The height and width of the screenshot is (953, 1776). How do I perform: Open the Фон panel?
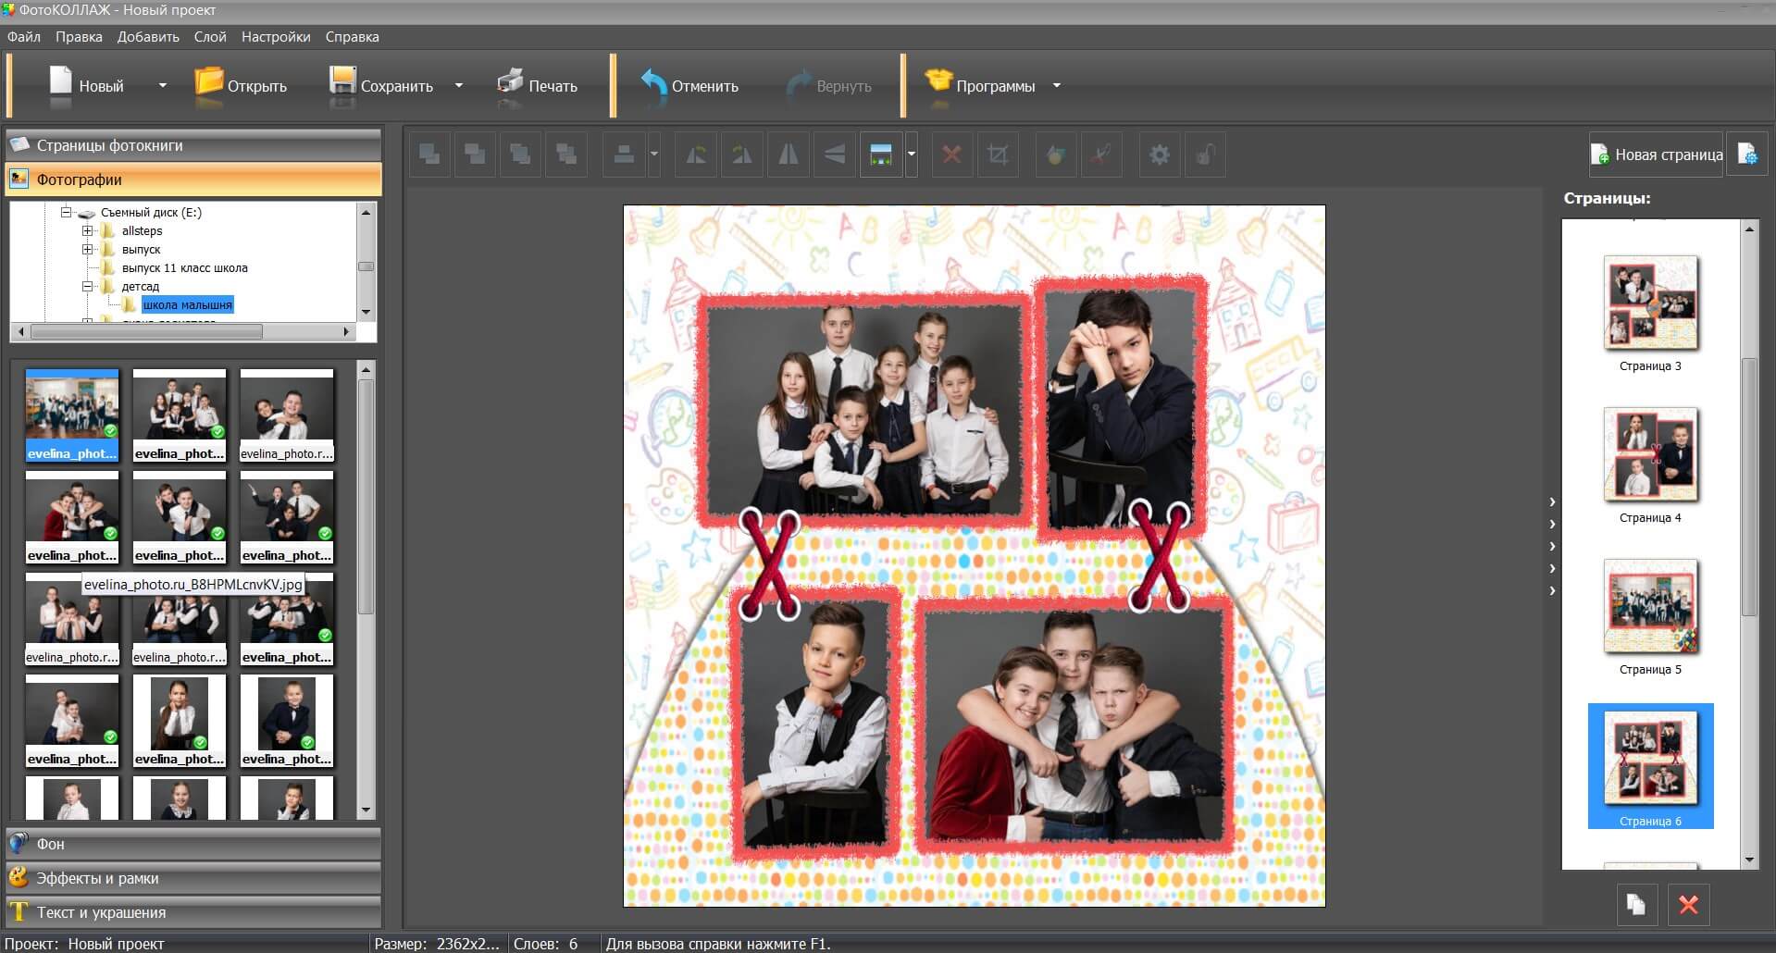[193, 844]
